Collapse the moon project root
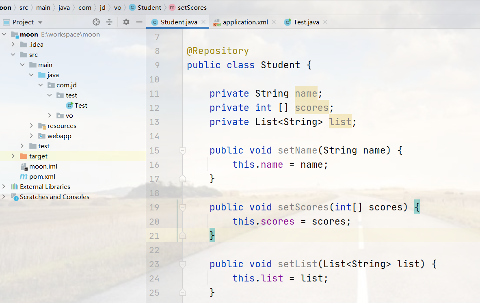This screenshot has width=480, height=303. tap(4, 34)
